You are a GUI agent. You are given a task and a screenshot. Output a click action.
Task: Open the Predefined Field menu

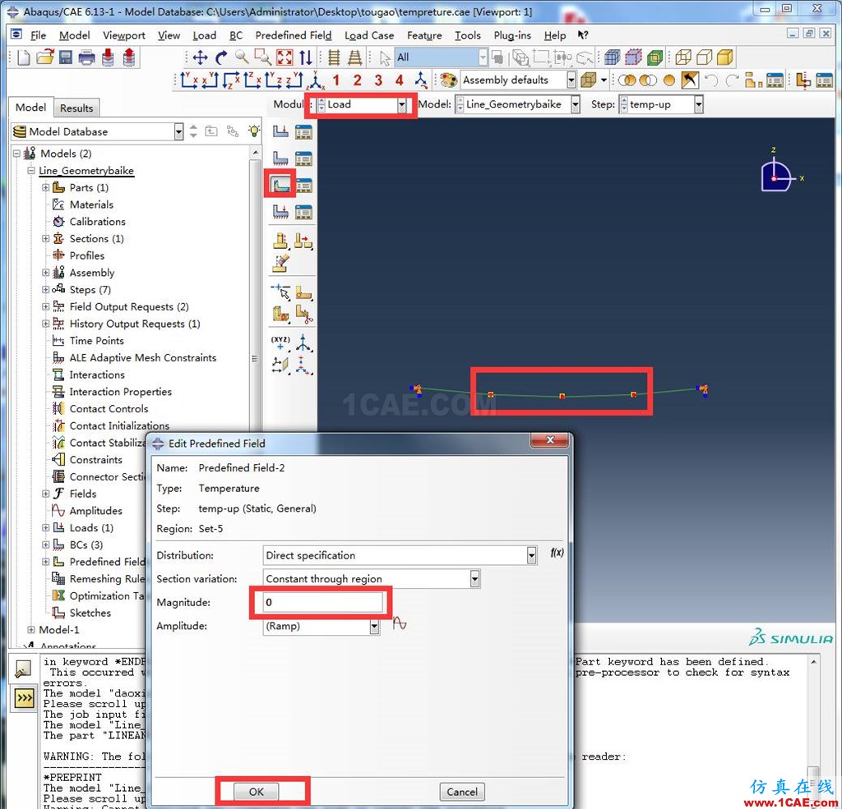(x=294, y=35)
